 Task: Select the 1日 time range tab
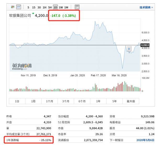[x=17, y=101]
